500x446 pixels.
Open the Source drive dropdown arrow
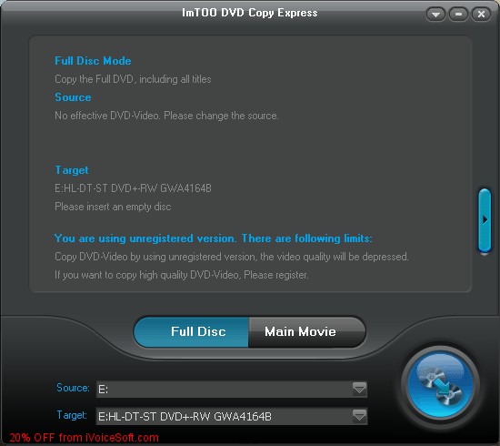(x=359, y=389)
